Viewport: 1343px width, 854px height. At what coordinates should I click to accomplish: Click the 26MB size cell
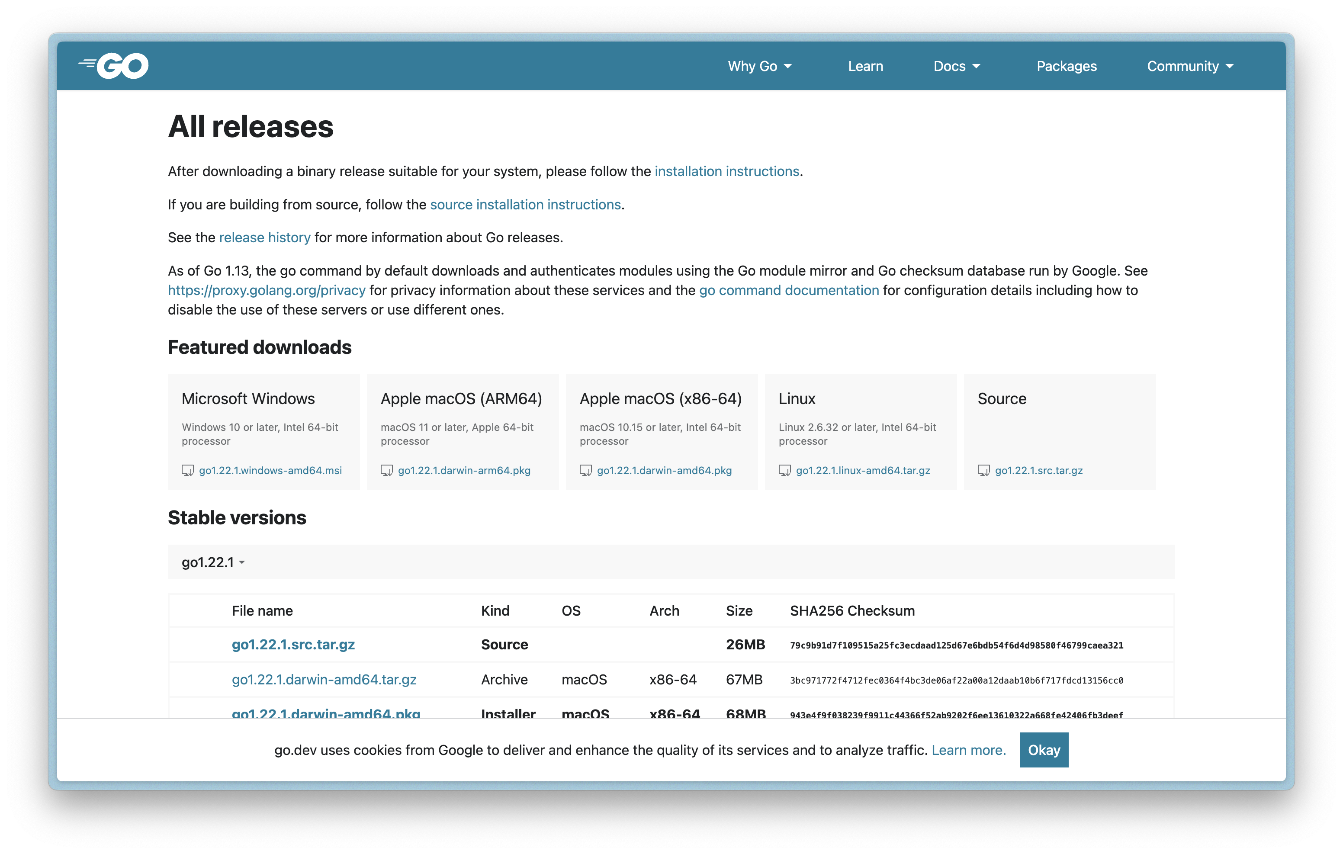pyautogui.click(x=745, y=644)
